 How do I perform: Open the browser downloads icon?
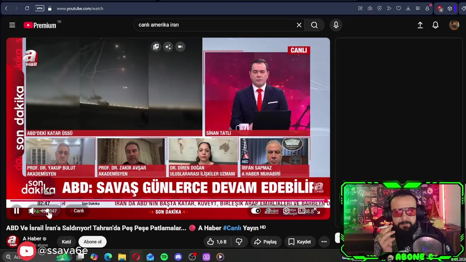(x=408, y=8)
